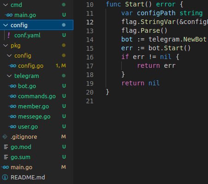Open the root-level main.go with the M status
This screenshot has height=184, width=208.
click(22, 167)
